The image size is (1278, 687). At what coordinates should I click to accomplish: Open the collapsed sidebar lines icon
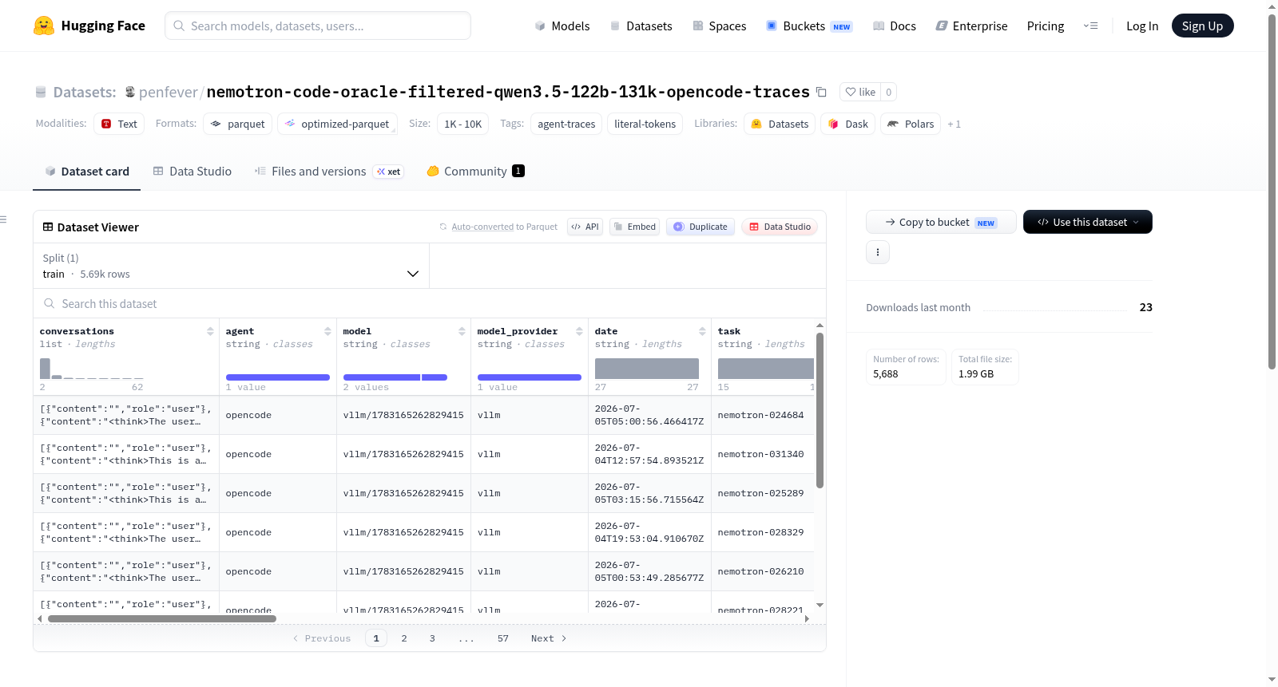pos(3,219)
